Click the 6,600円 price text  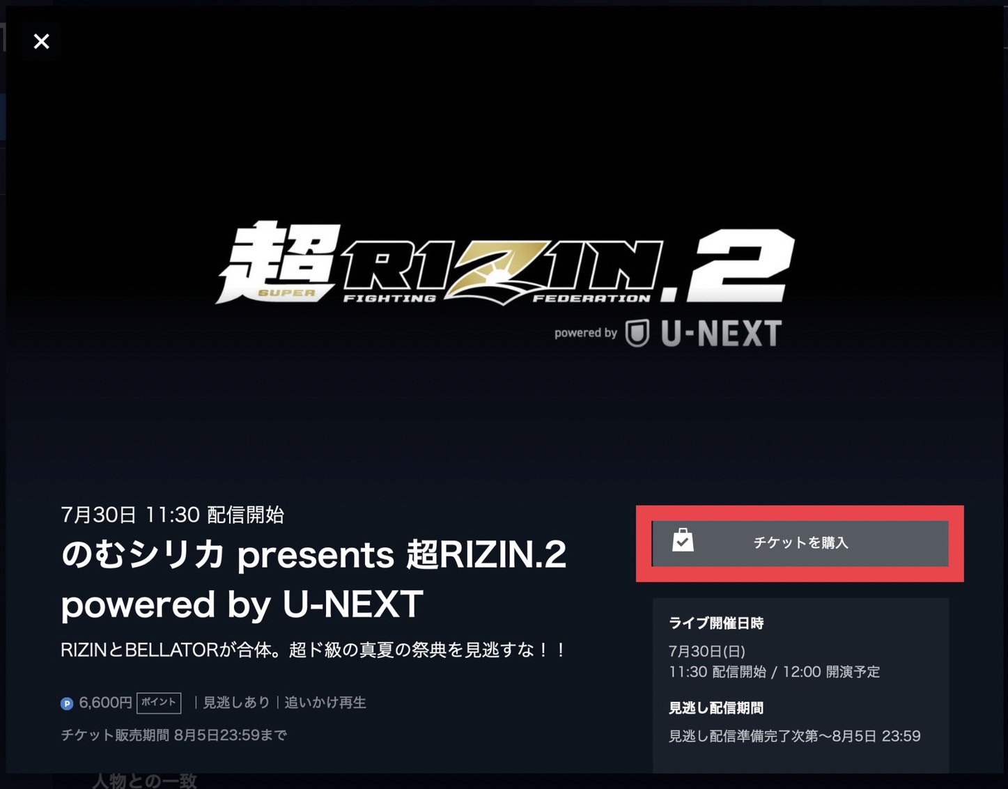[105, 702]
